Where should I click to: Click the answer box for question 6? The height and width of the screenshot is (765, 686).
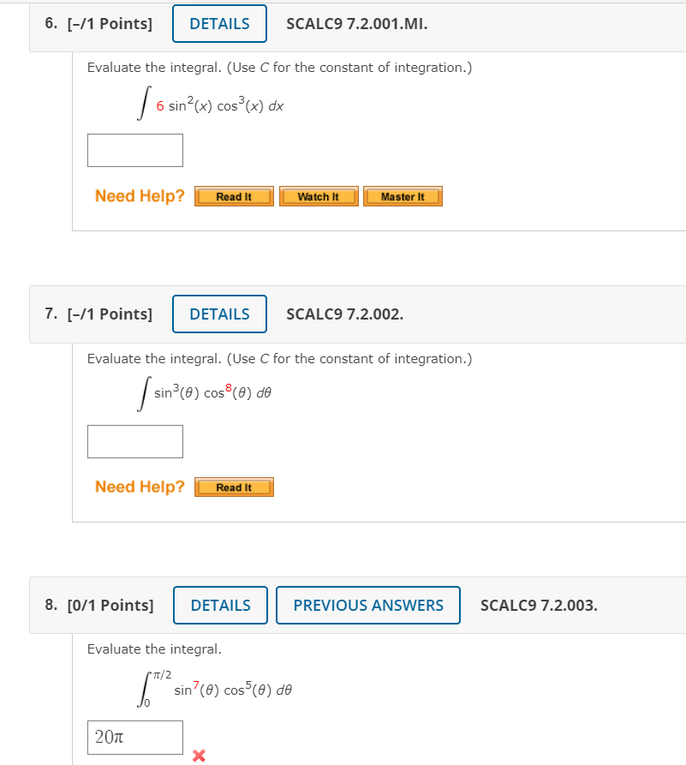134,150
